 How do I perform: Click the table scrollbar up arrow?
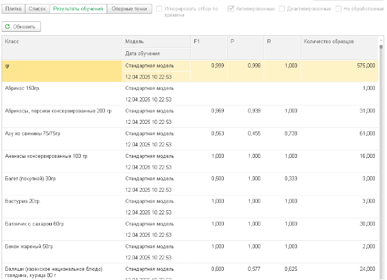(x=381, y=40)
